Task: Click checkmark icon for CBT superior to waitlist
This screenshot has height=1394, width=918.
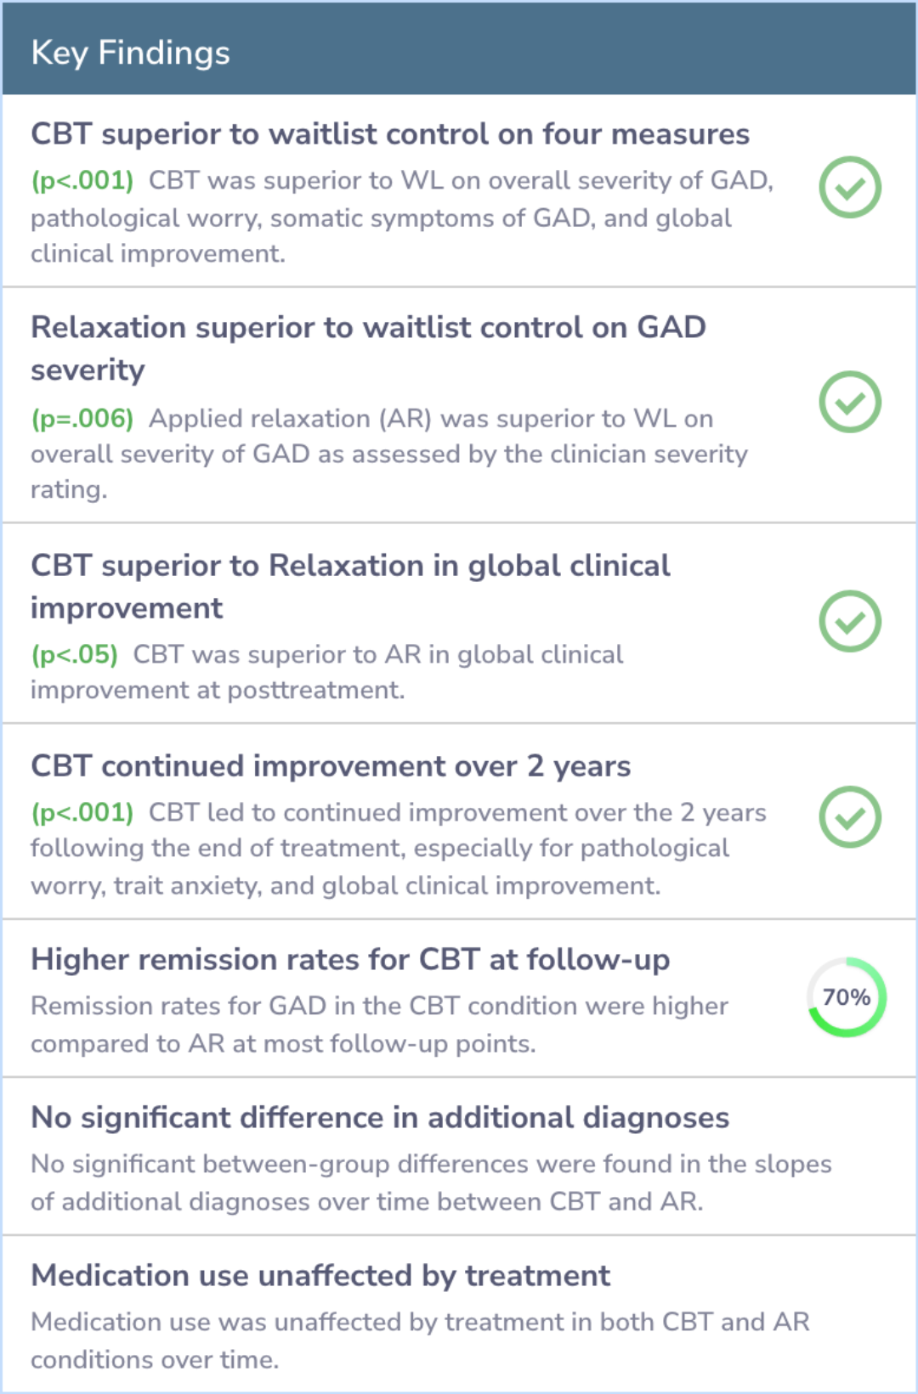Action: coord(849,188)
